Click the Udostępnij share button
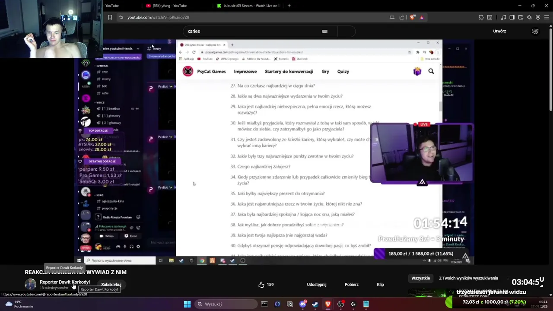Screen dimensions: 553x311 click(317, 285)
